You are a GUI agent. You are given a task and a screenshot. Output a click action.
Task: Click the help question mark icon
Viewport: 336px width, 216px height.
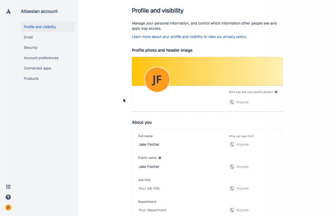click(x=8, y=197)
